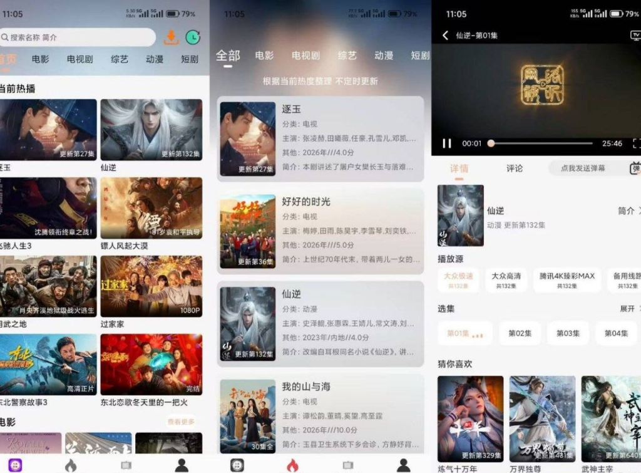Play episode 第03集

[568, 333]
